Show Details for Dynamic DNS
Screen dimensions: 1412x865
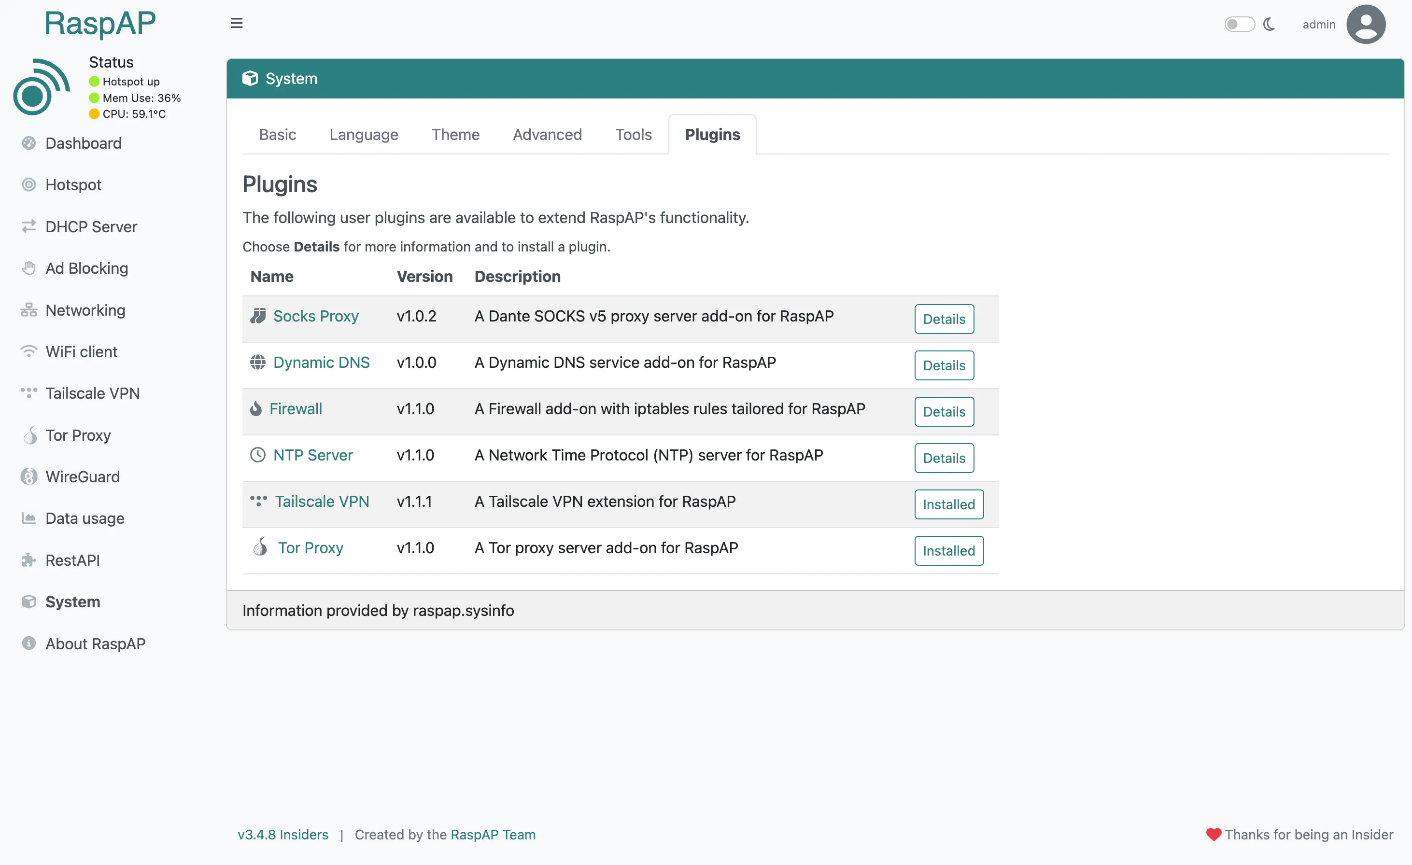point(944,365)
